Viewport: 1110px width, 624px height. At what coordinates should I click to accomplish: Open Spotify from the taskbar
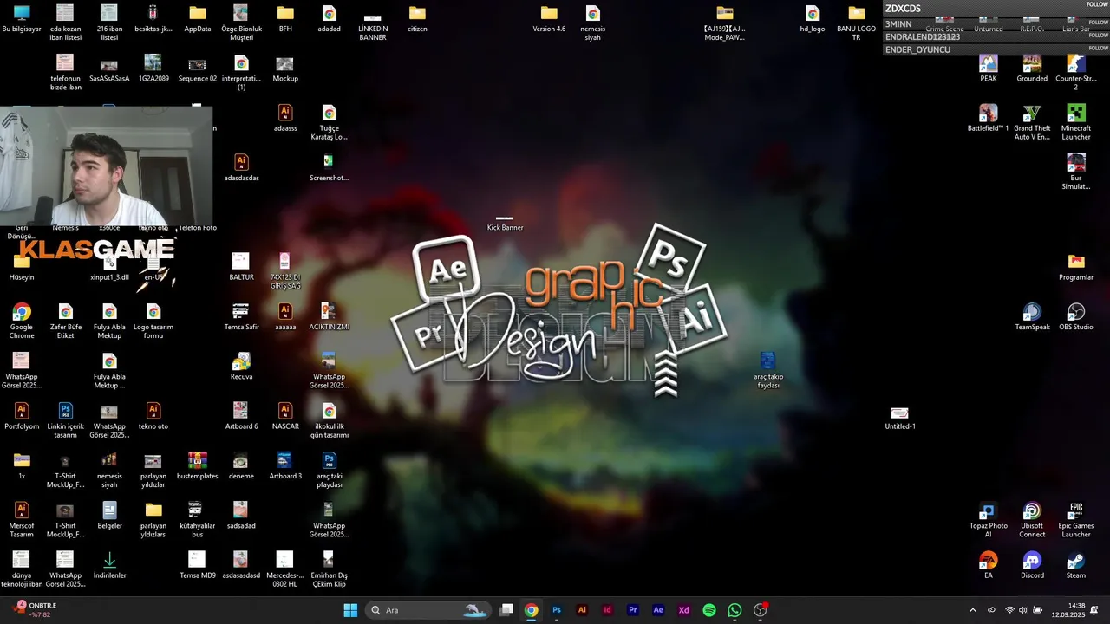pyautogui.click(x=709, y=610)
